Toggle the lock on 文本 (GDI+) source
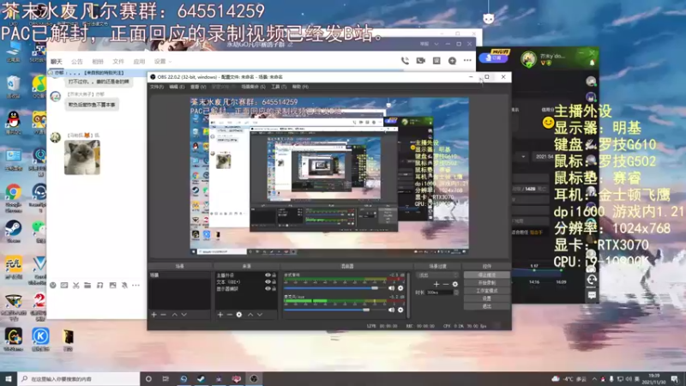The width and height of the screenshot is (686, 386). (x=274, y=282)
